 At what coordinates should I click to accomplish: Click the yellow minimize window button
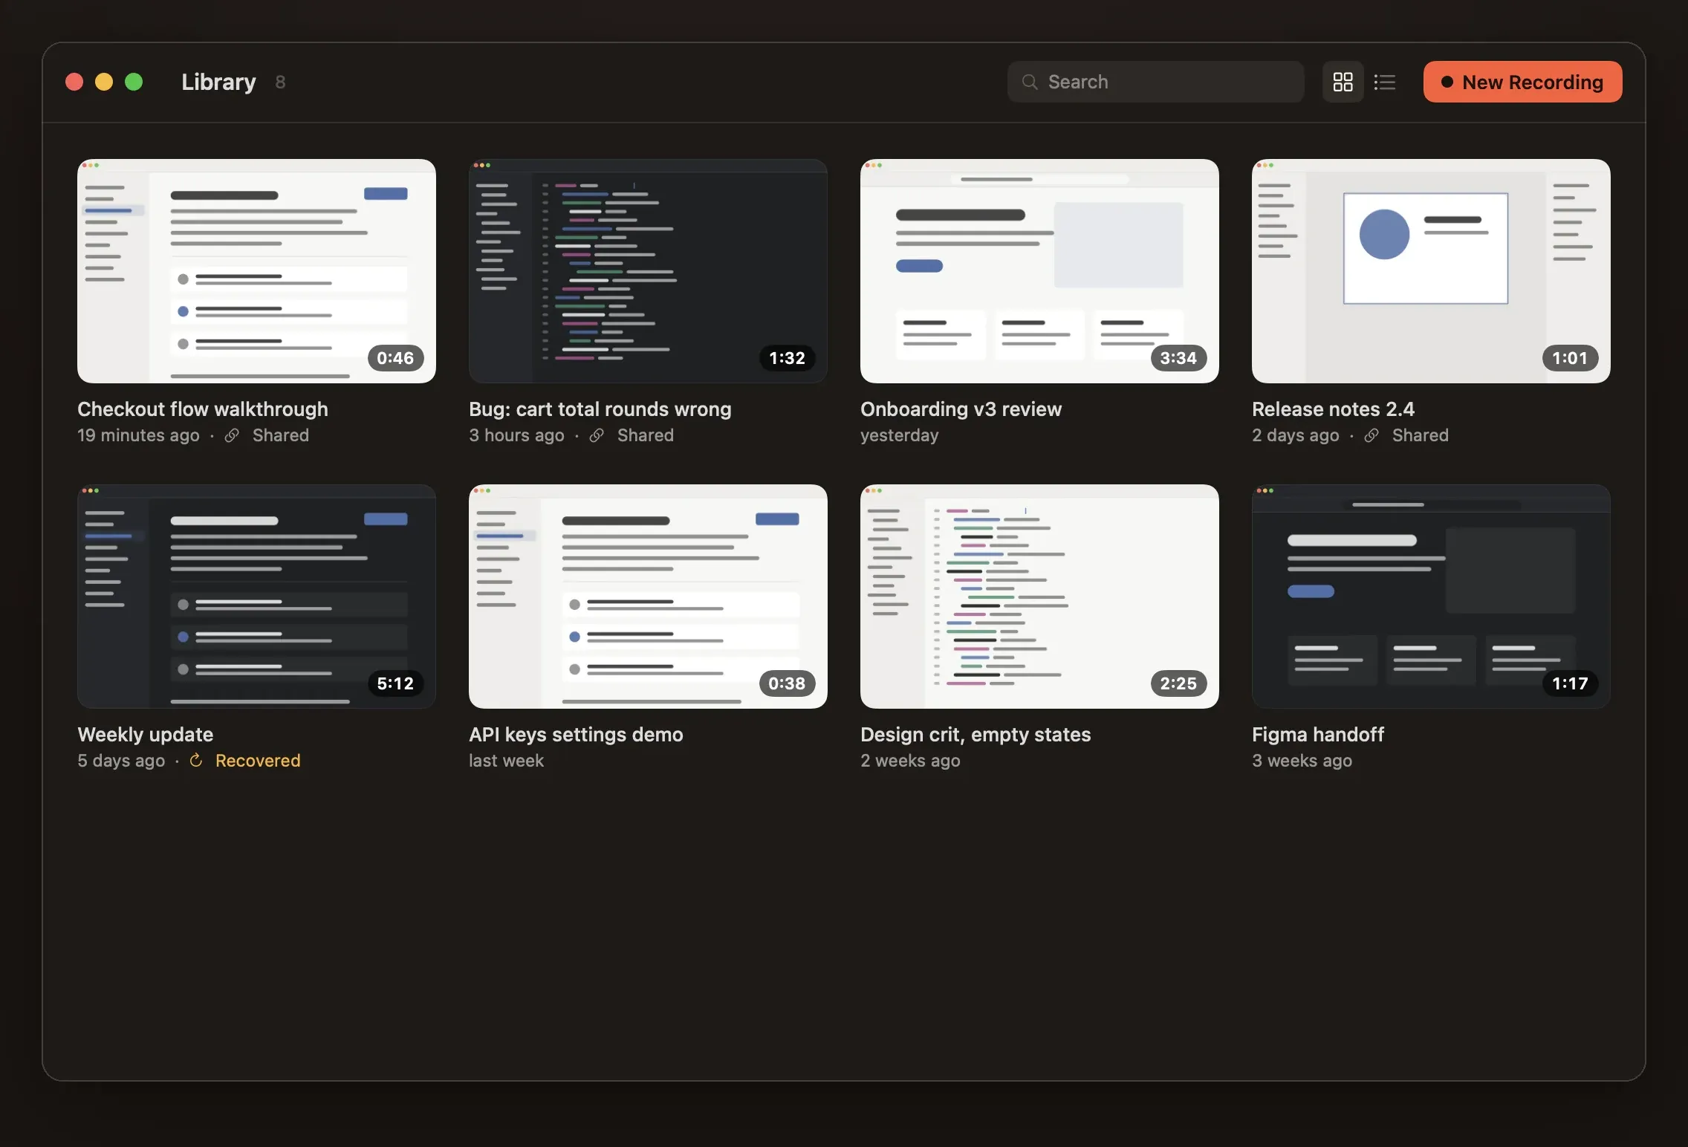click(104, 82)
